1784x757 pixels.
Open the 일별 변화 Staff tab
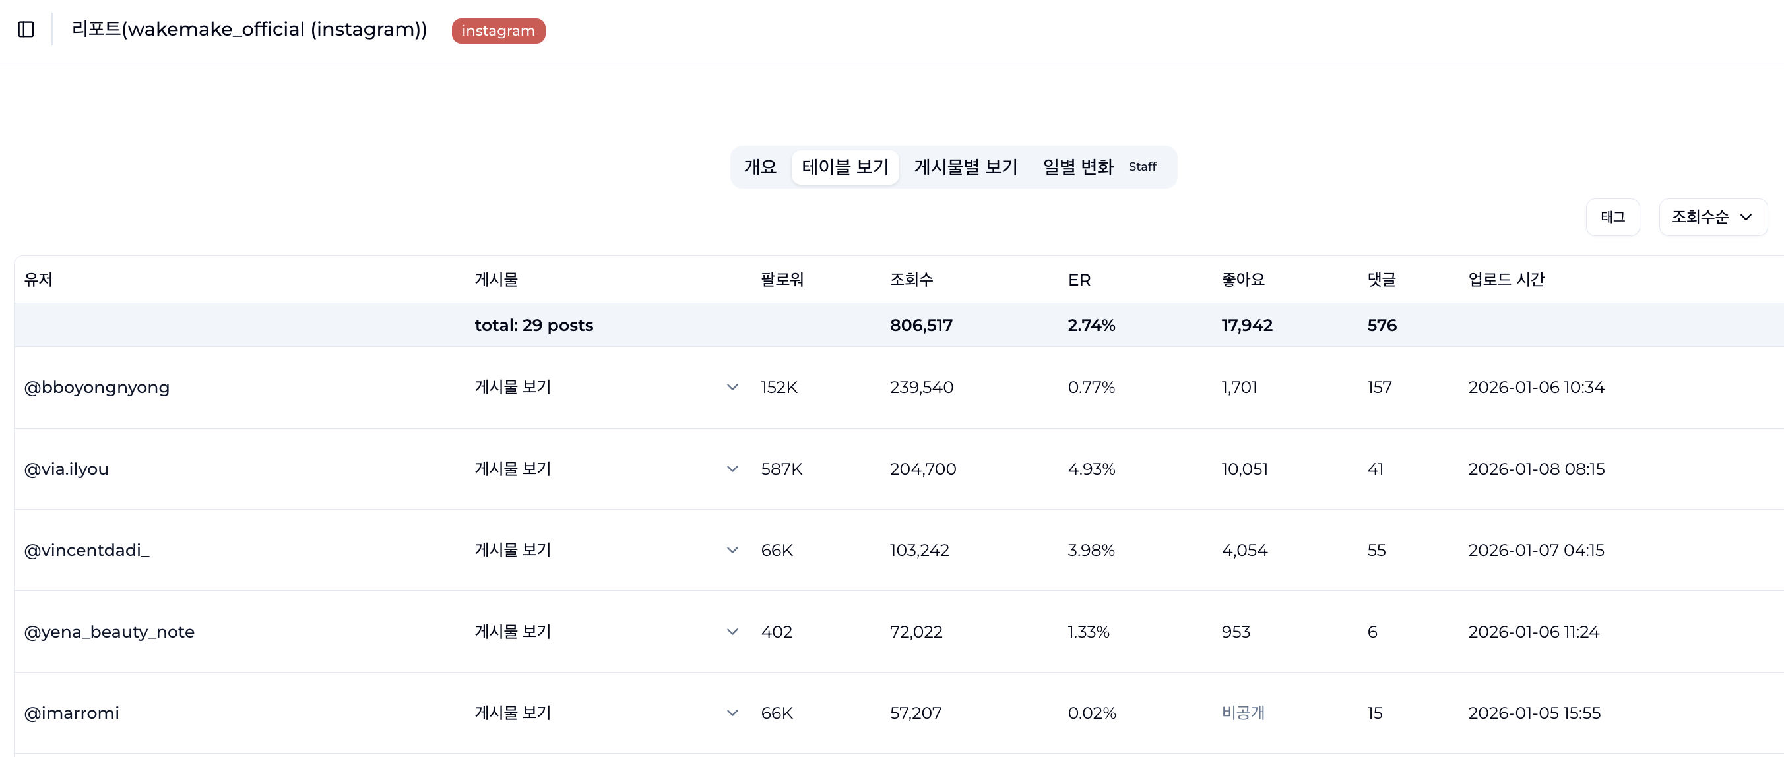pos(1099,167)
